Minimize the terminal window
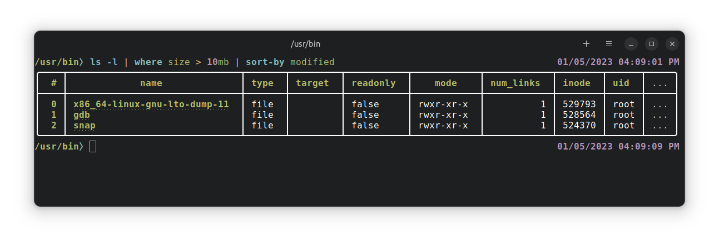This screenshot has height=244, width=719. (631, 44)
